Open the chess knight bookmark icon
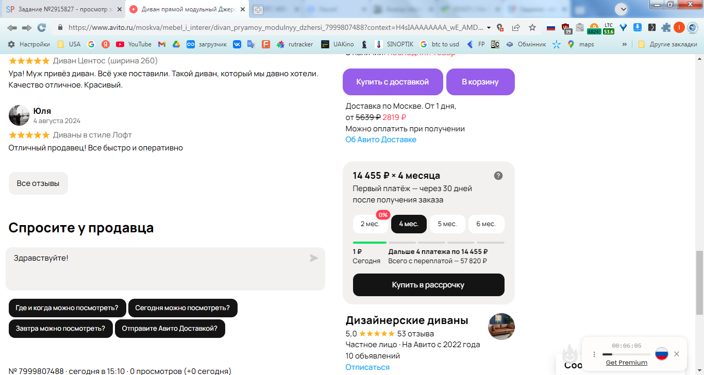The image size is (704, 375). point(364,44)
